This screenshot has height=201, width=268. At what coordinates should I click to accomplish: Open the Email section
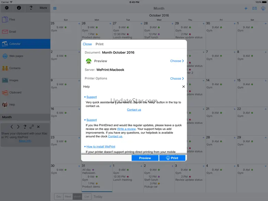pyautogui.click(x=12, y=32)
